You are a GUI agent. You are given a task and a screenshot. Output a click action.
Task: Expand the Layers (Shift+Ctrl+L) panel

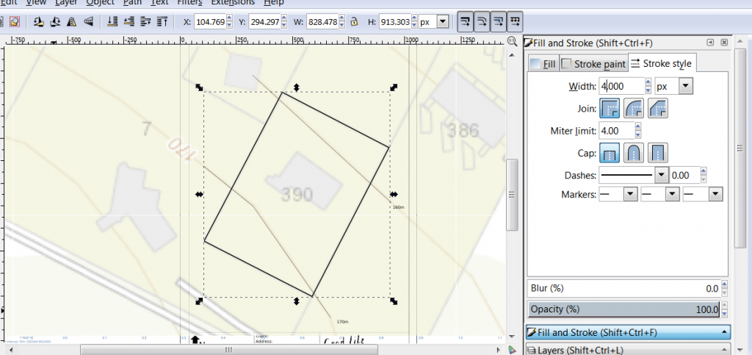coord(628,350)
